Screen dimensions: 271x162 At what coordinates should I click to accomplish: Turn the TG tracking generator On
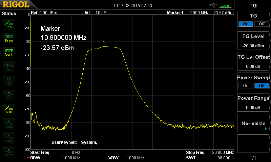point(246,24)
